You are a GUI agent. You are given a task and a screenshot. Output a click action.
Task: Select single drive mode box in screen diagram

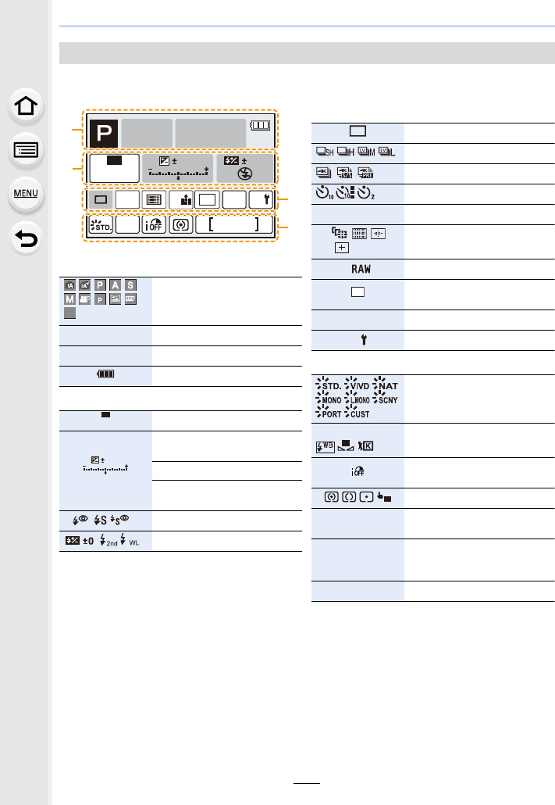click(101, 200)
